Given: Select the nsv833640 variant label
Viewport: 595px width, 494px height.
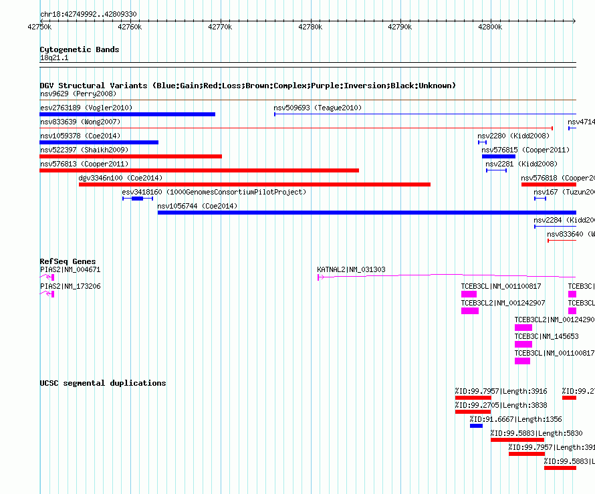Looking at the screenshot, I should point(571,234).
